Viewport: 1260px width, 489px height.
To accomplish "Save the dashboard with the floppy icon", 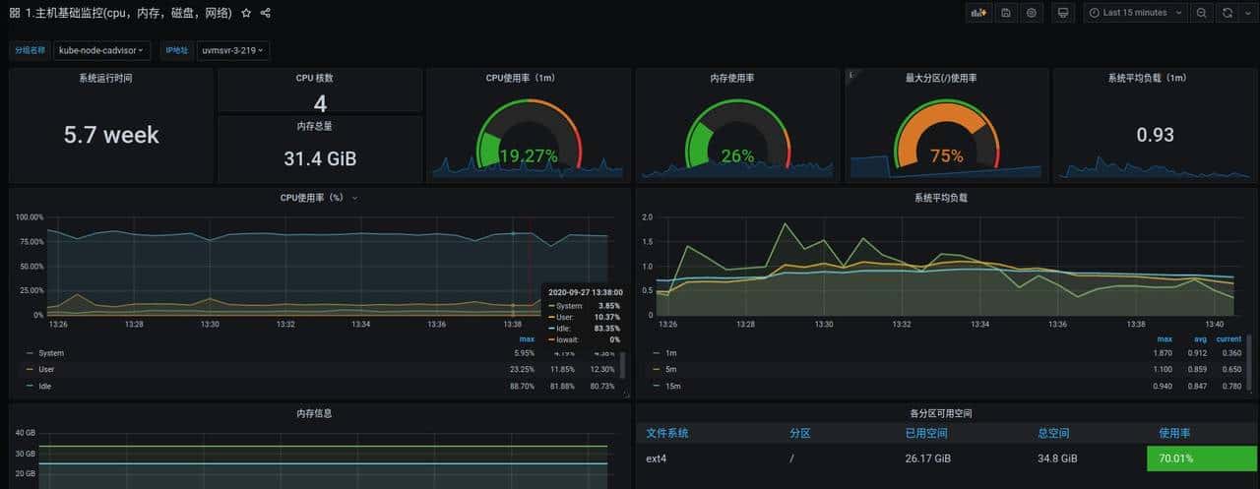I will 1005,13.
